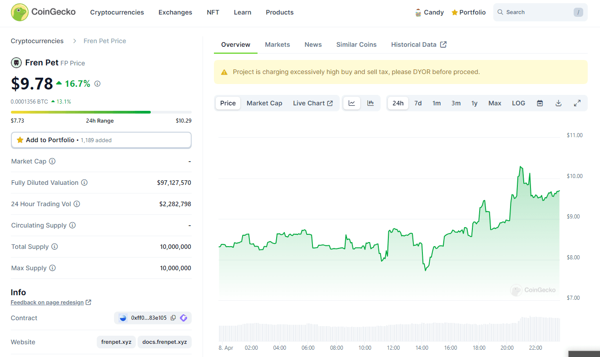
Task: Click the $2,282,798 trading volume value
Action: pyautogui.click(x=175, y=204)
